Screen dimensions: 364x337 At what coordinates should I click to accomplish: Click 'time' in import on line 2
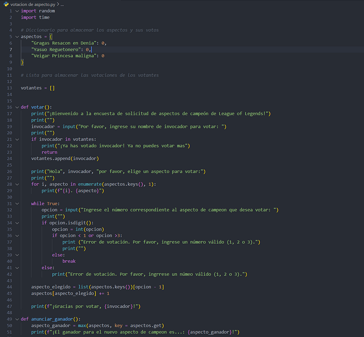[x=44, y=17]
